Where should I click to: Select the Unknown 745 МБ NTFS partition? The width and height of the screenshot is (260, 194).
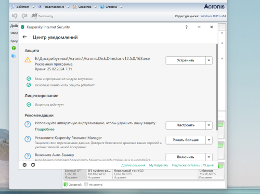click(x=211, y=174)
